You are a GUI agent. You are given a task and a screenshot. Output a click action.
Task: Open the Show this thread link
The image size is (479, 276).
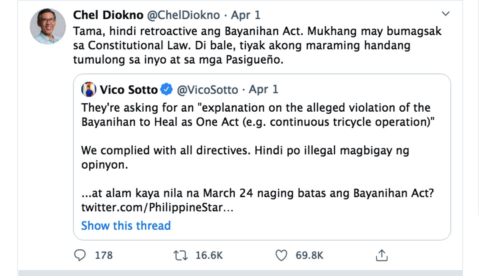[126, 225]
